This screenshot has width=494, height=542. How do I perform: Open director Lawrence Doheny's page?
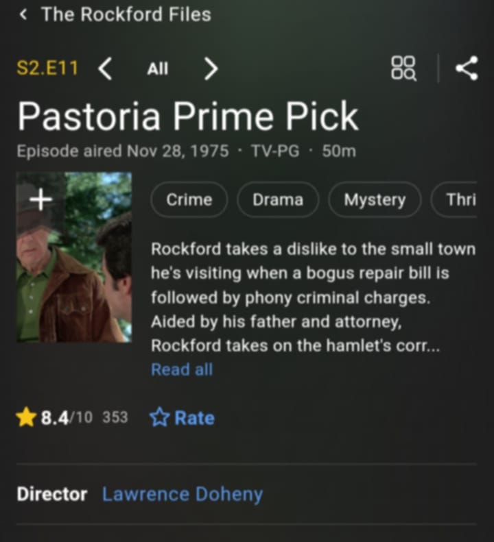pos(183,494)
